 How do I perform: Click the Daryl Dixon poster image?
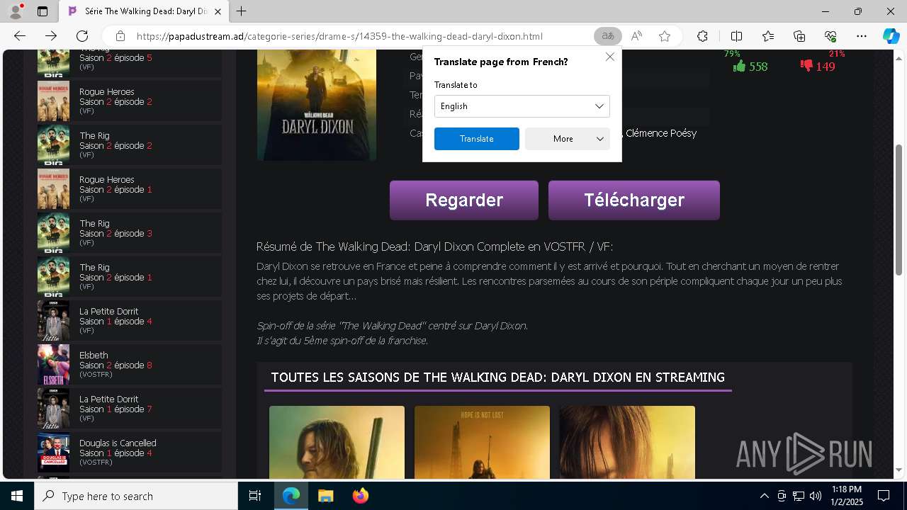coord(317,105)
